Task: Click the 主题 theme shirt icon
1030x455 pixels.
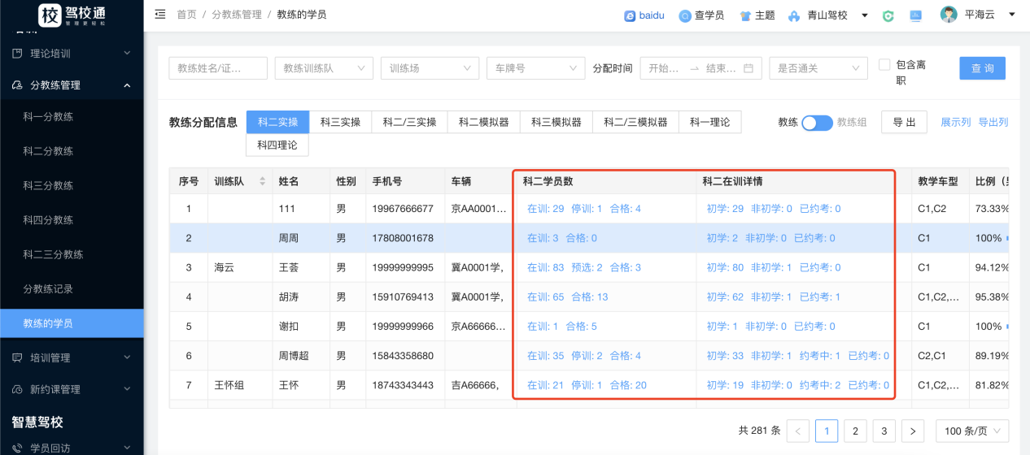Action: point(744,15)
